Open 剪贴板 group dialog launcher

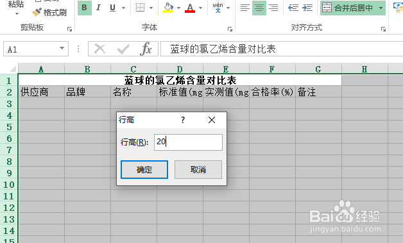(69, 29)
